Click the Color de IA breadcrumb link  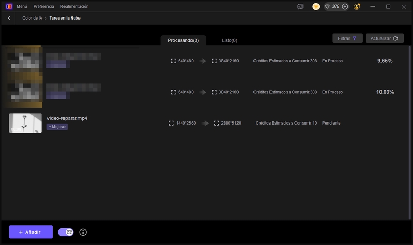click(32, 18)
